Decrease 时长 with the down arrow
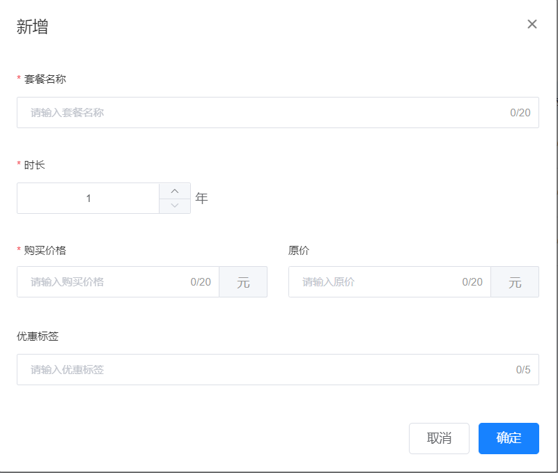The image size is (558, 473). point(175,206)
